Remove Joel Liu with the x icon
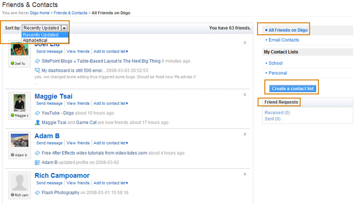 pyautogui.click(x=245, y=43)
